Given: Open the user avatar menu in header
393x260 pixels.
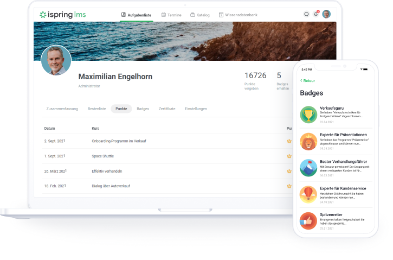Looking at the screenshot, I should click(326, 14).
